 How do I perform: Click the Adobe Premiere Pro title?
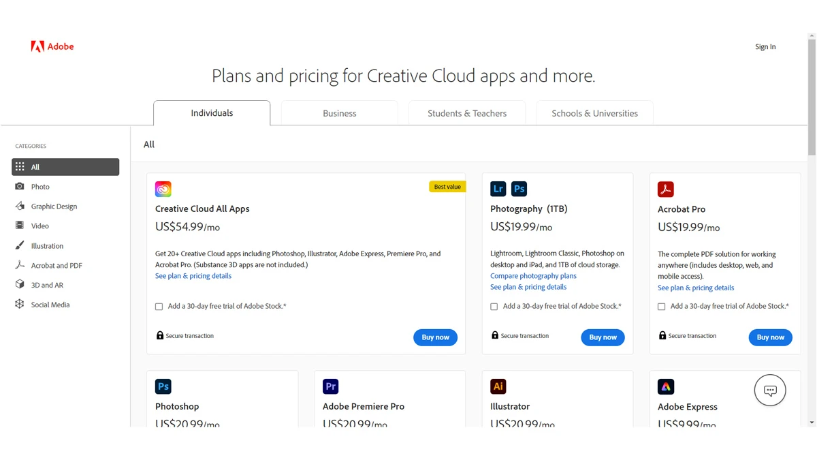coord(364,406)
